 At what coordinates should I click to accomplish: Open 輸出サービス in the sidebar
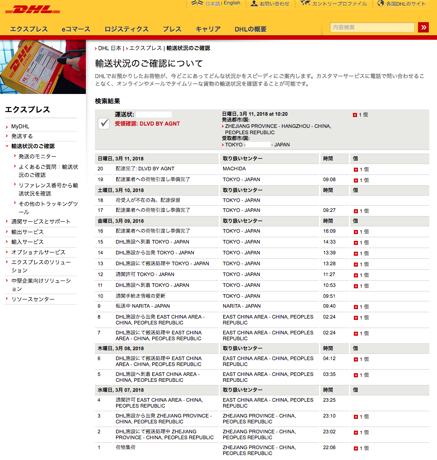click(27, 232)
